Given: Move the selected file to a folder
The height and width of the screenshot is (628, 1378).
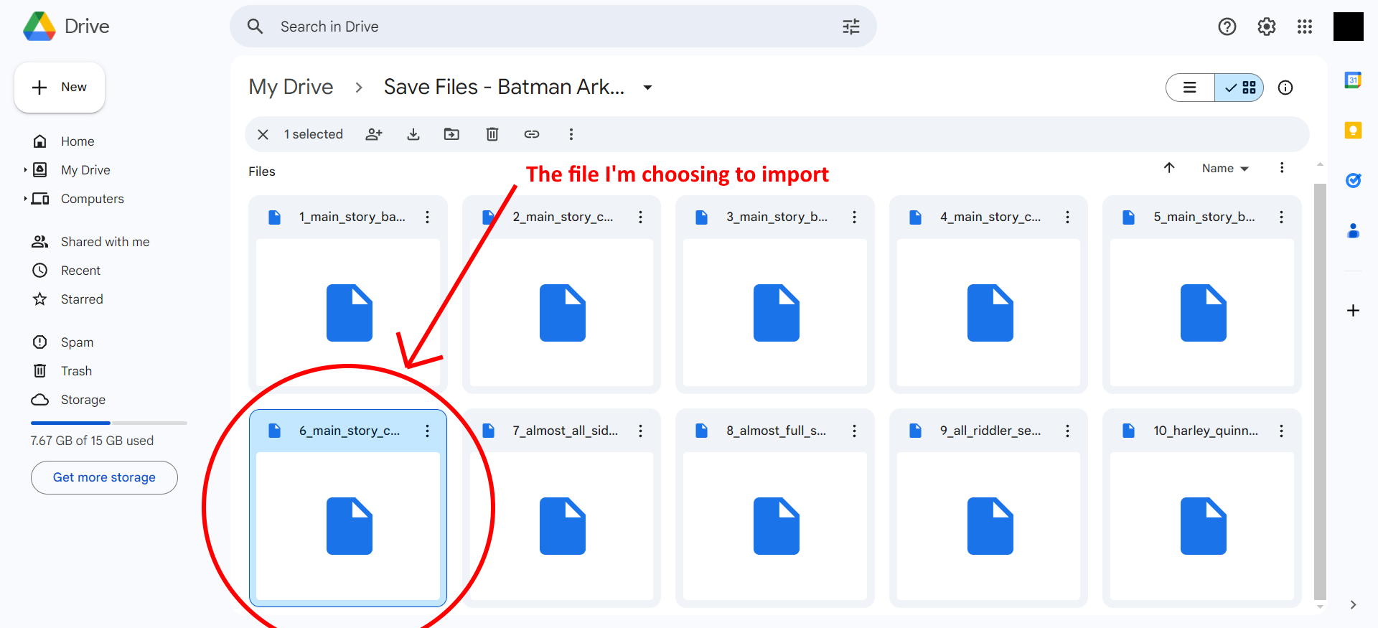Looking at the screenshot, I should [x=451, y=134].
